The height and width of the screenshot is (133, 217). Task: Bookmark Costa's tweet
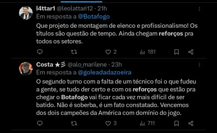(x=176, y=123)
